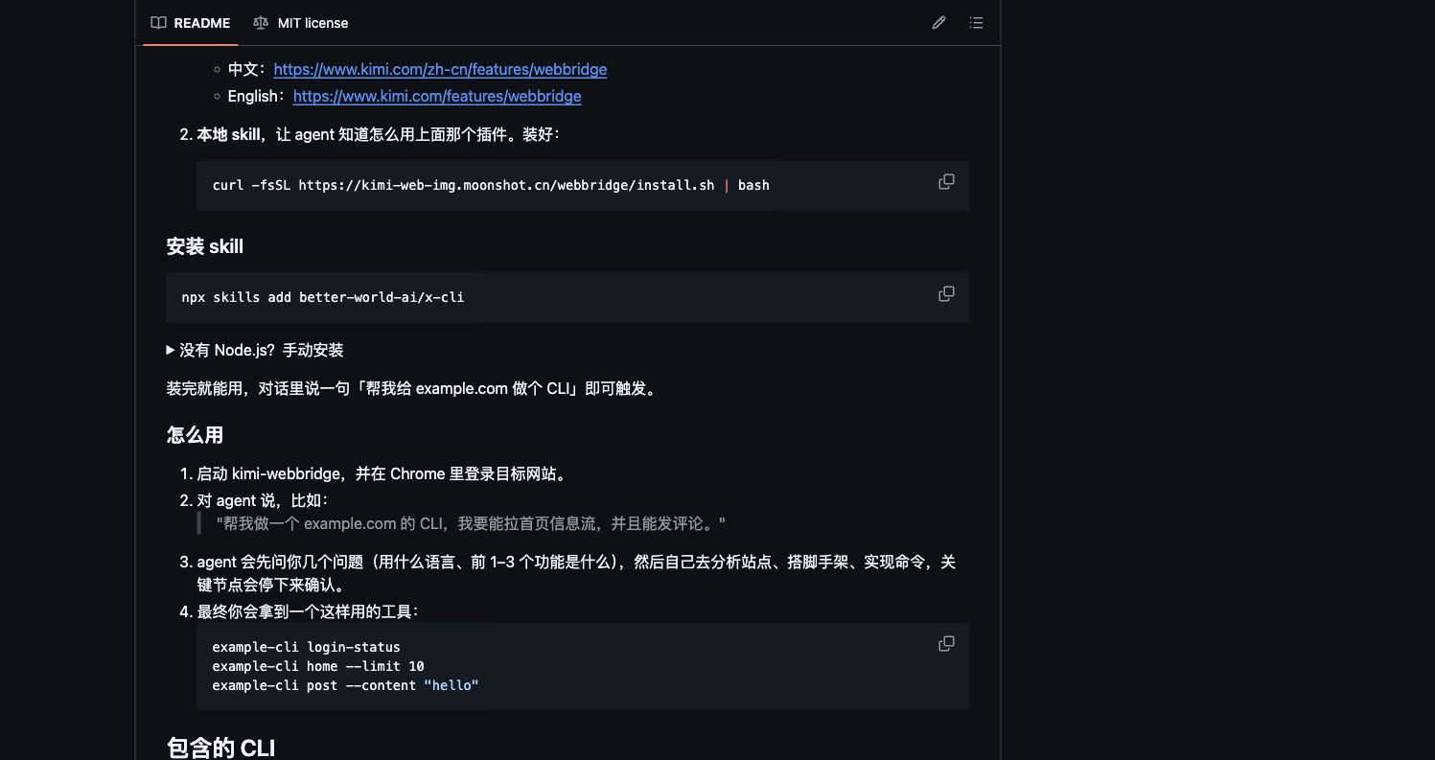Switch to the MIT license tab

[301, 23]
